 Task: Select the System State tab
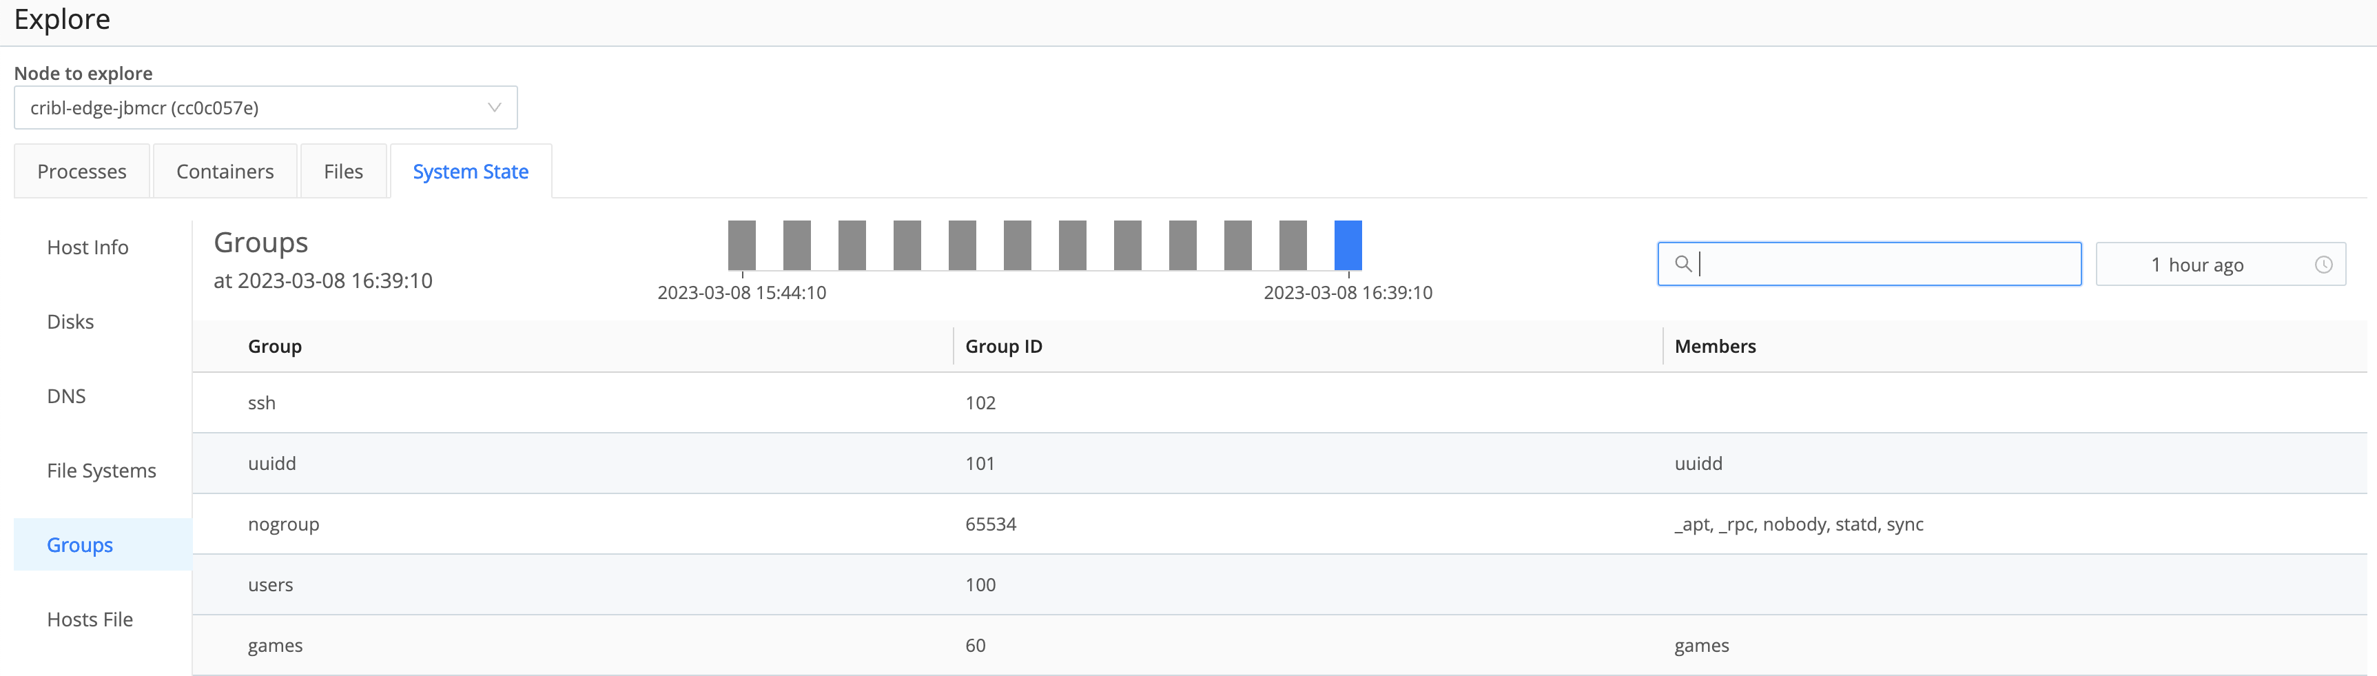click(471, 171)
